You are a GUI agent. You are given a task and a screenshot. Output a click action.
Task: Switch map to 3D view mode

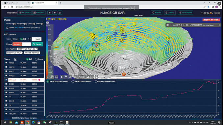76,77
